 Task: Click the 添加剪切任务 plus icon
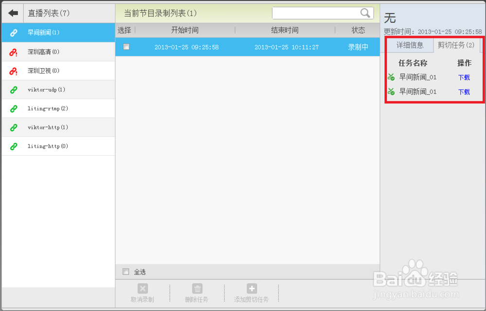click(252, 288)
